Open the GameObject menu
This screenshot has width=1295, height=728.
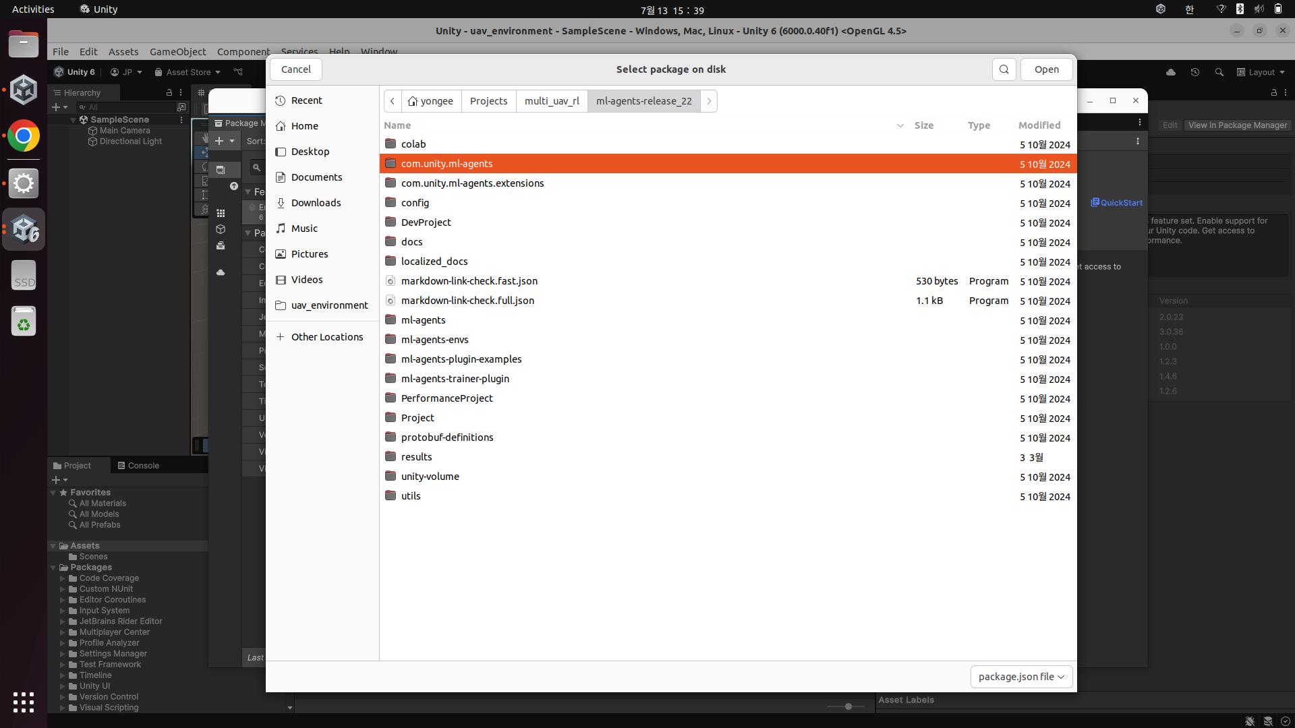177,52
